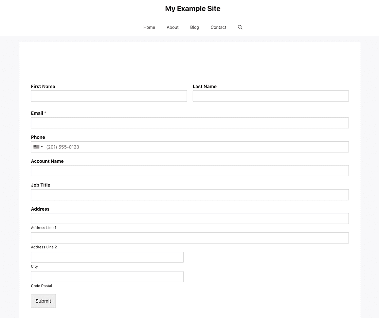Select the required Email field
Image resolution: width=379 pixels, height=318 pixels.
(190, 123)
